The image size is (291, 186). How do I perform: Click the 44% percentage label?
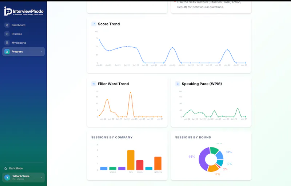(192, 157)
